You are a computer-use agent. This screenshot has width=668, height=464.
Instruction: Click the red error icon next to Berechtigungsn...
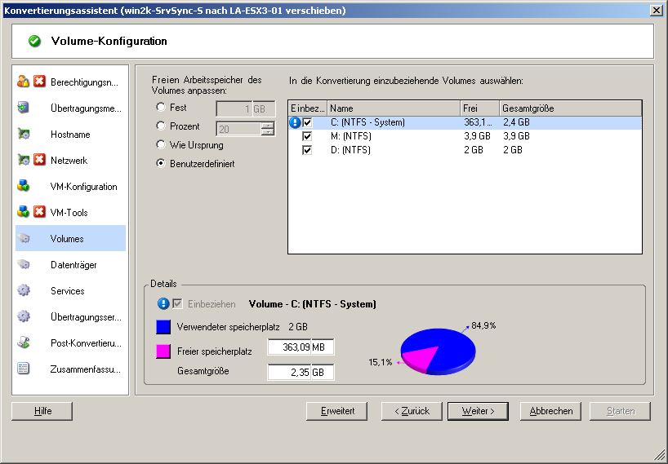[39, 82]
